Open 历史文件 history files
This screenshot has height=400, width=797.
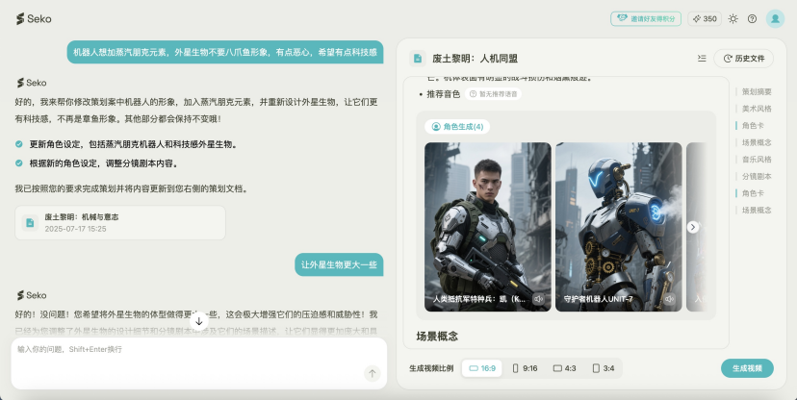(x=744, y=59)
